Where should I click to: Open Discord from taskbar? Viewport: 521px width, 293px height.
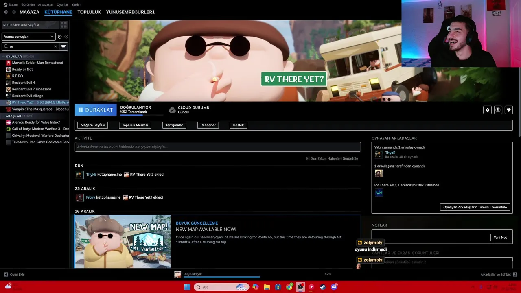pos(334,287)
